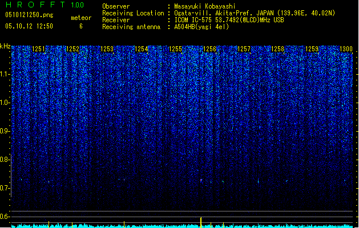
Task: Click the 0.7 kHz frequency label
Action: click(5, 188)
